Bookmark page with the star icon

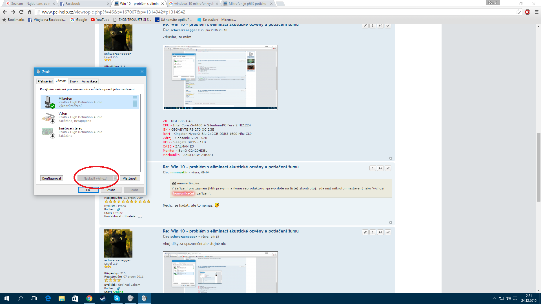(x=518, y=12)
